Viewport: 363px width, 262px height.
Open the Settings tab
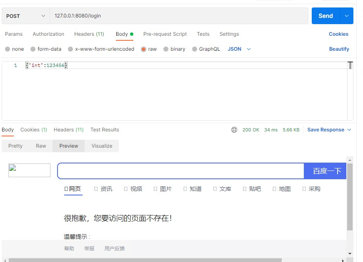pos(229,34)
